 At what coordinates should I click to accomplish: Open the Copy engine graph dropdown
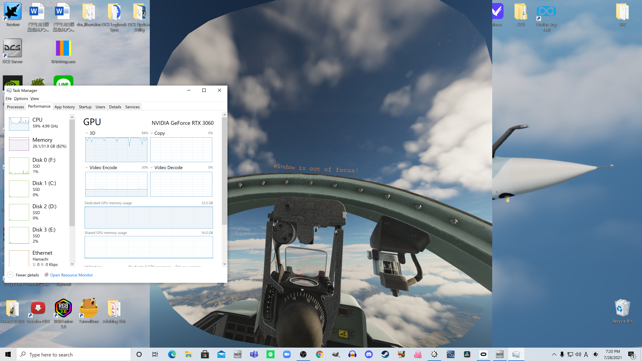151,133
